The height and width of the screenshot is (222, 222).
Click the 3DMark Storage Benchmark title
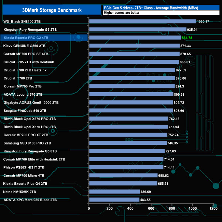tap(52, 10)
